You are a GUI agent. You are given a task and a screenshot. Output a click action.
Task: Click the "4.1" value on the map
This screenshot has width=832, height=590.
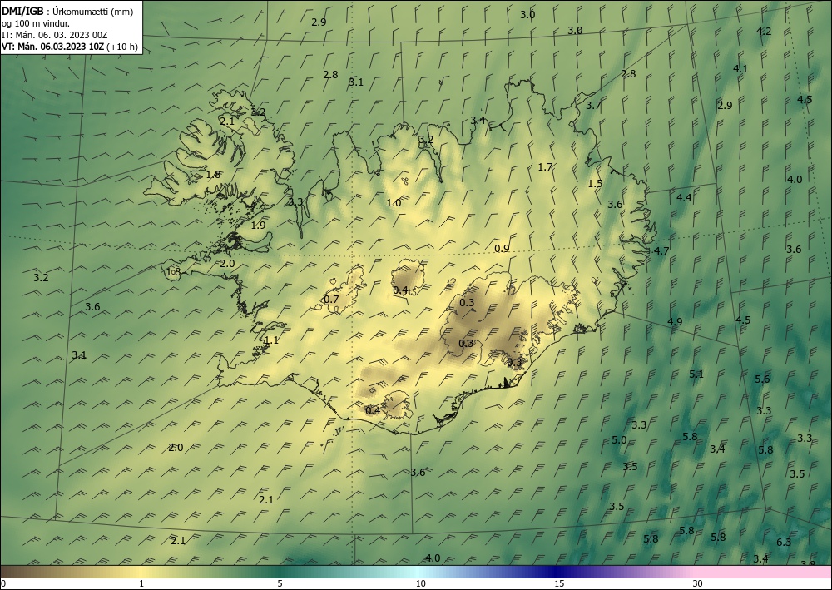(x=740, y=68)
